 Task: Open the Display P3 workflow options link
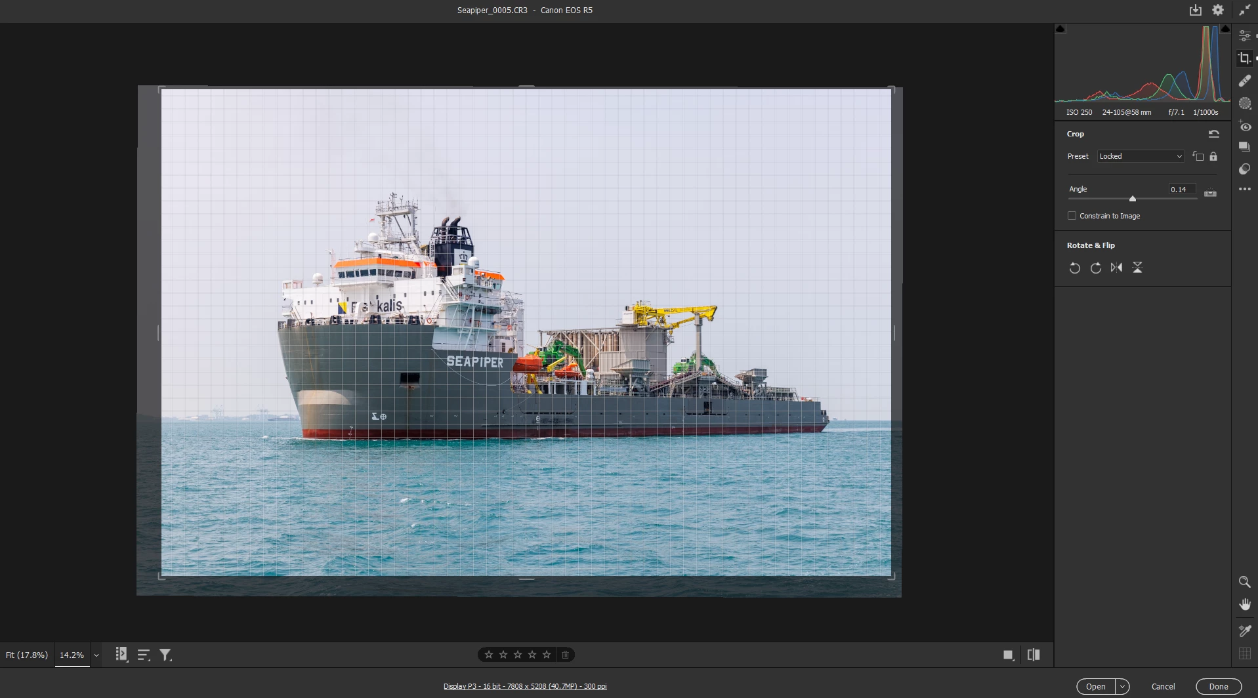pyautogui.click(x=525, y=686)
